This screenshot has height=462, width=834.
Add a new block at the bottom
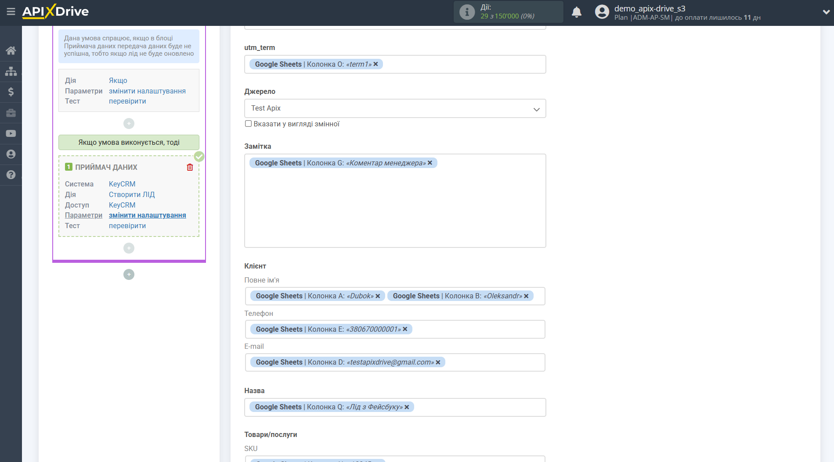pos(129,275)
